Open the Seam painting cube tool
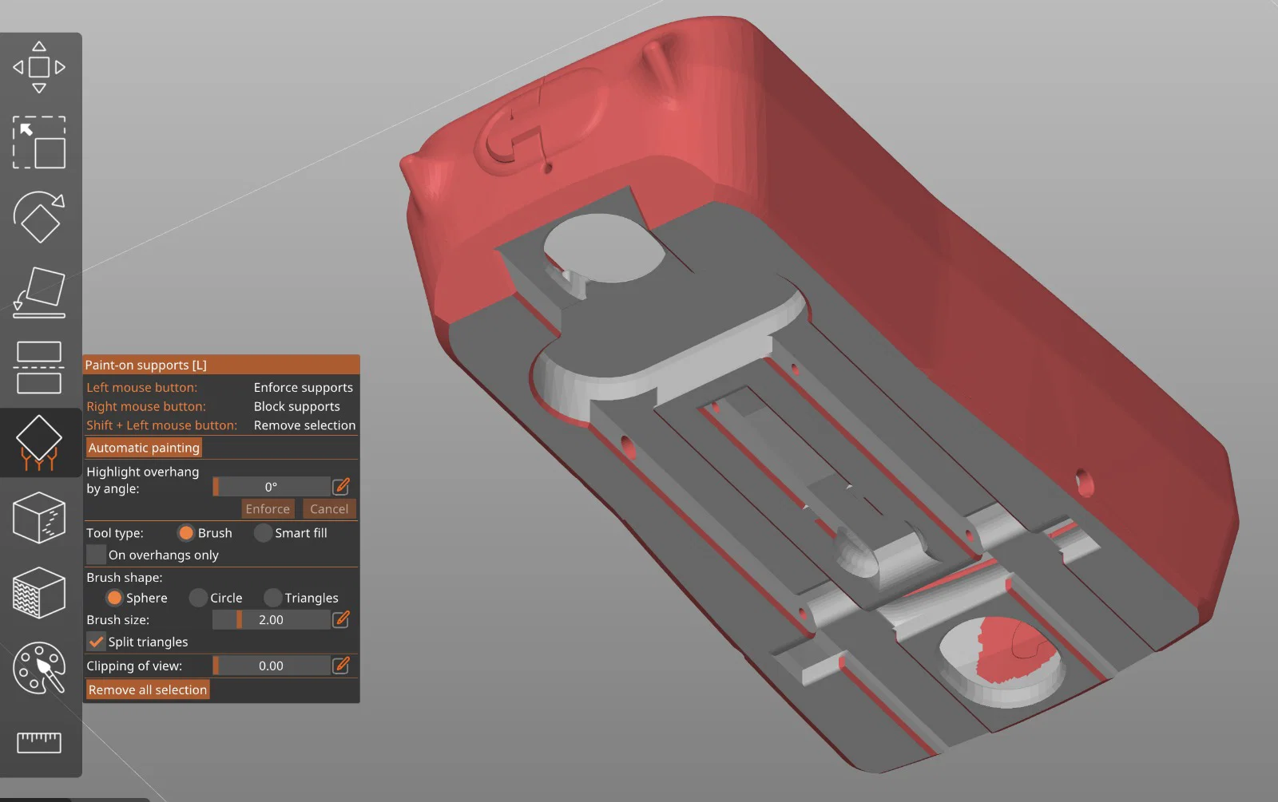 (39, 517)
